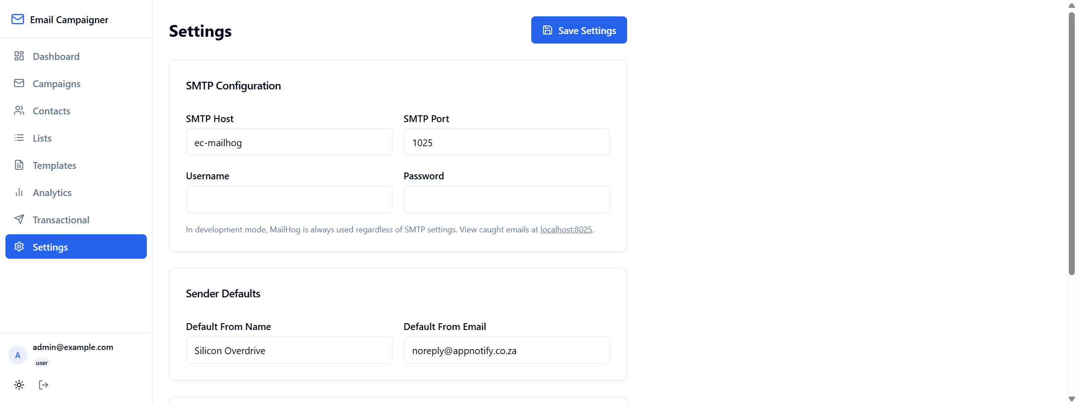This screenshot has height=404, width=1077.
Task: Click the Email Campaigner envelope logo
Action: coord(18,19)
